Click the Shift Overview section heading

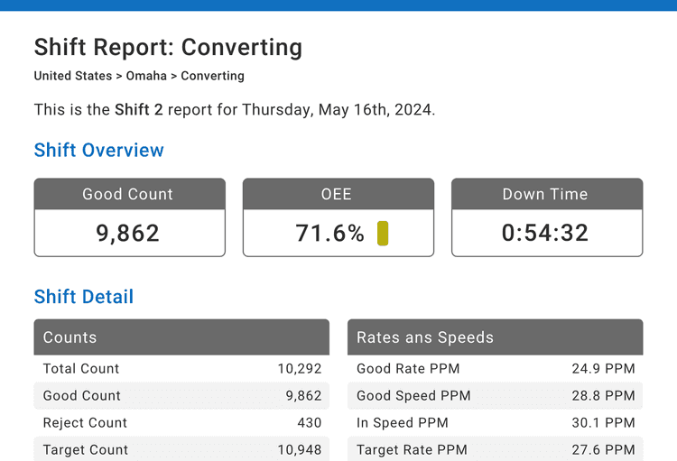point(99,151)
